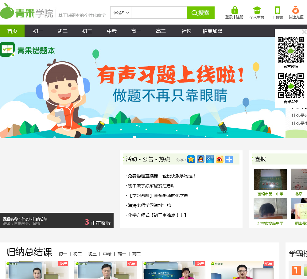The width and height of the screenshot is (307, 279).
Task: Expand the 课程名 search type dropdown
Action: click(x=121, y=13)
